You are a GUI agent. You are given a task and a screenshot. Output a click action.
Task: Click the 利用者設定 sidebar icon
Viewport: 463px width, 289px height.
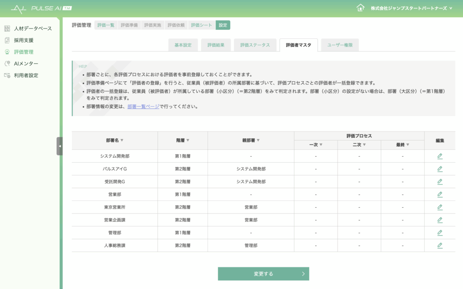[x=7, y=75]
